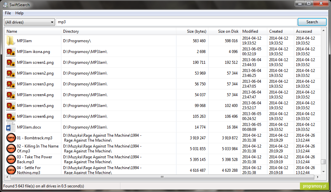Click the size value 14 774
The image size is (331, 192).
tap(200, 127)
